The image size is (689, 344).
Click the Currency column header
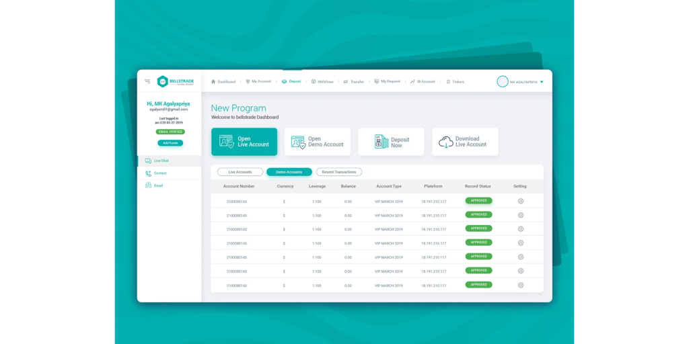[285, 187]
